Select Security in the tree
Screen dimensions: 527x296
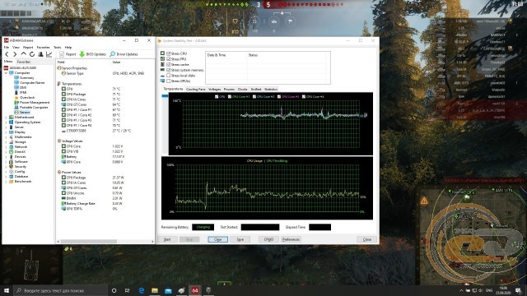click(20, 166)
